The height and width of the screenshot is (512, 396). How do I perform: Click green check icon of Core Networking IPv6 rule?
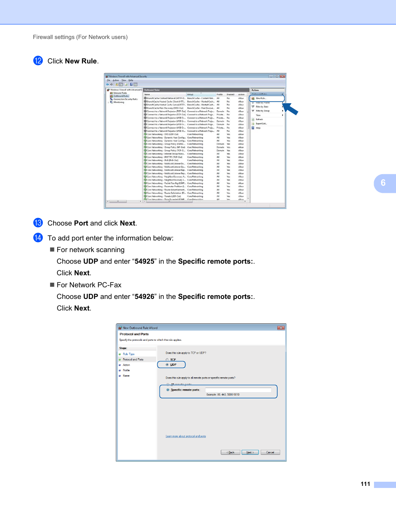point(145,160)
